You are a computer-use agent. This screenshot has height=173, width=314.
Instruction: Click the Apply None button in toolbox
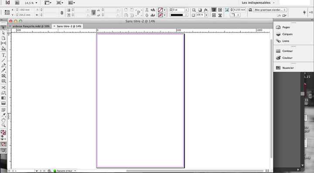point(3,144)
